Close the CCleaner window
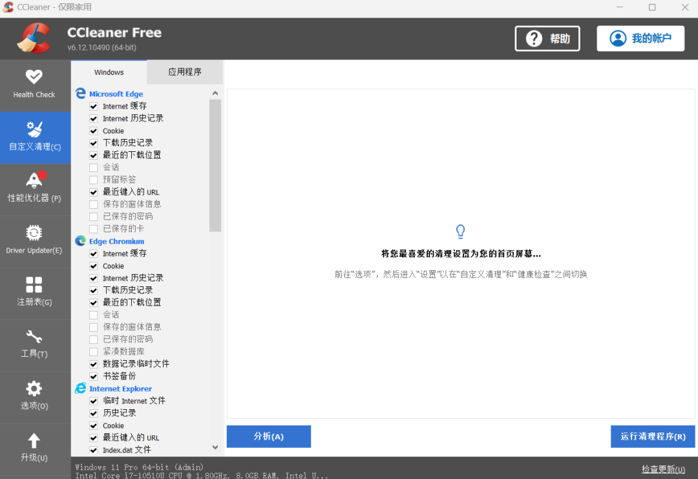Image resolution: width=698 pixels, height=479 pixels. [684, 7]
